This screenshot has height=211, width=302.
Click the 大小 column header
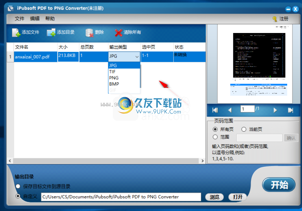68,47
